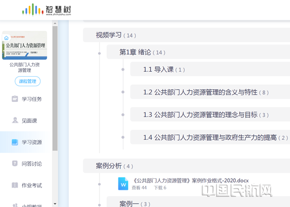Click the 学习资源 book icon
290x207 pixels.
pyautogui.click(x=15, y=142)
